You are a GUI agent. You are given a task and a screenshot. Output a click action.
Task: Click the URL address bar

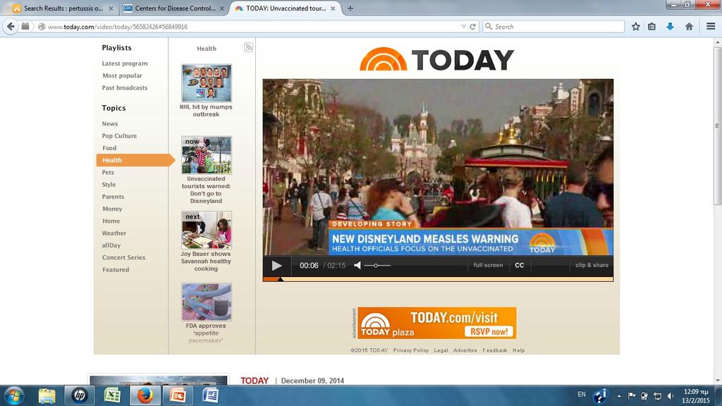click(x=253, y=27)
